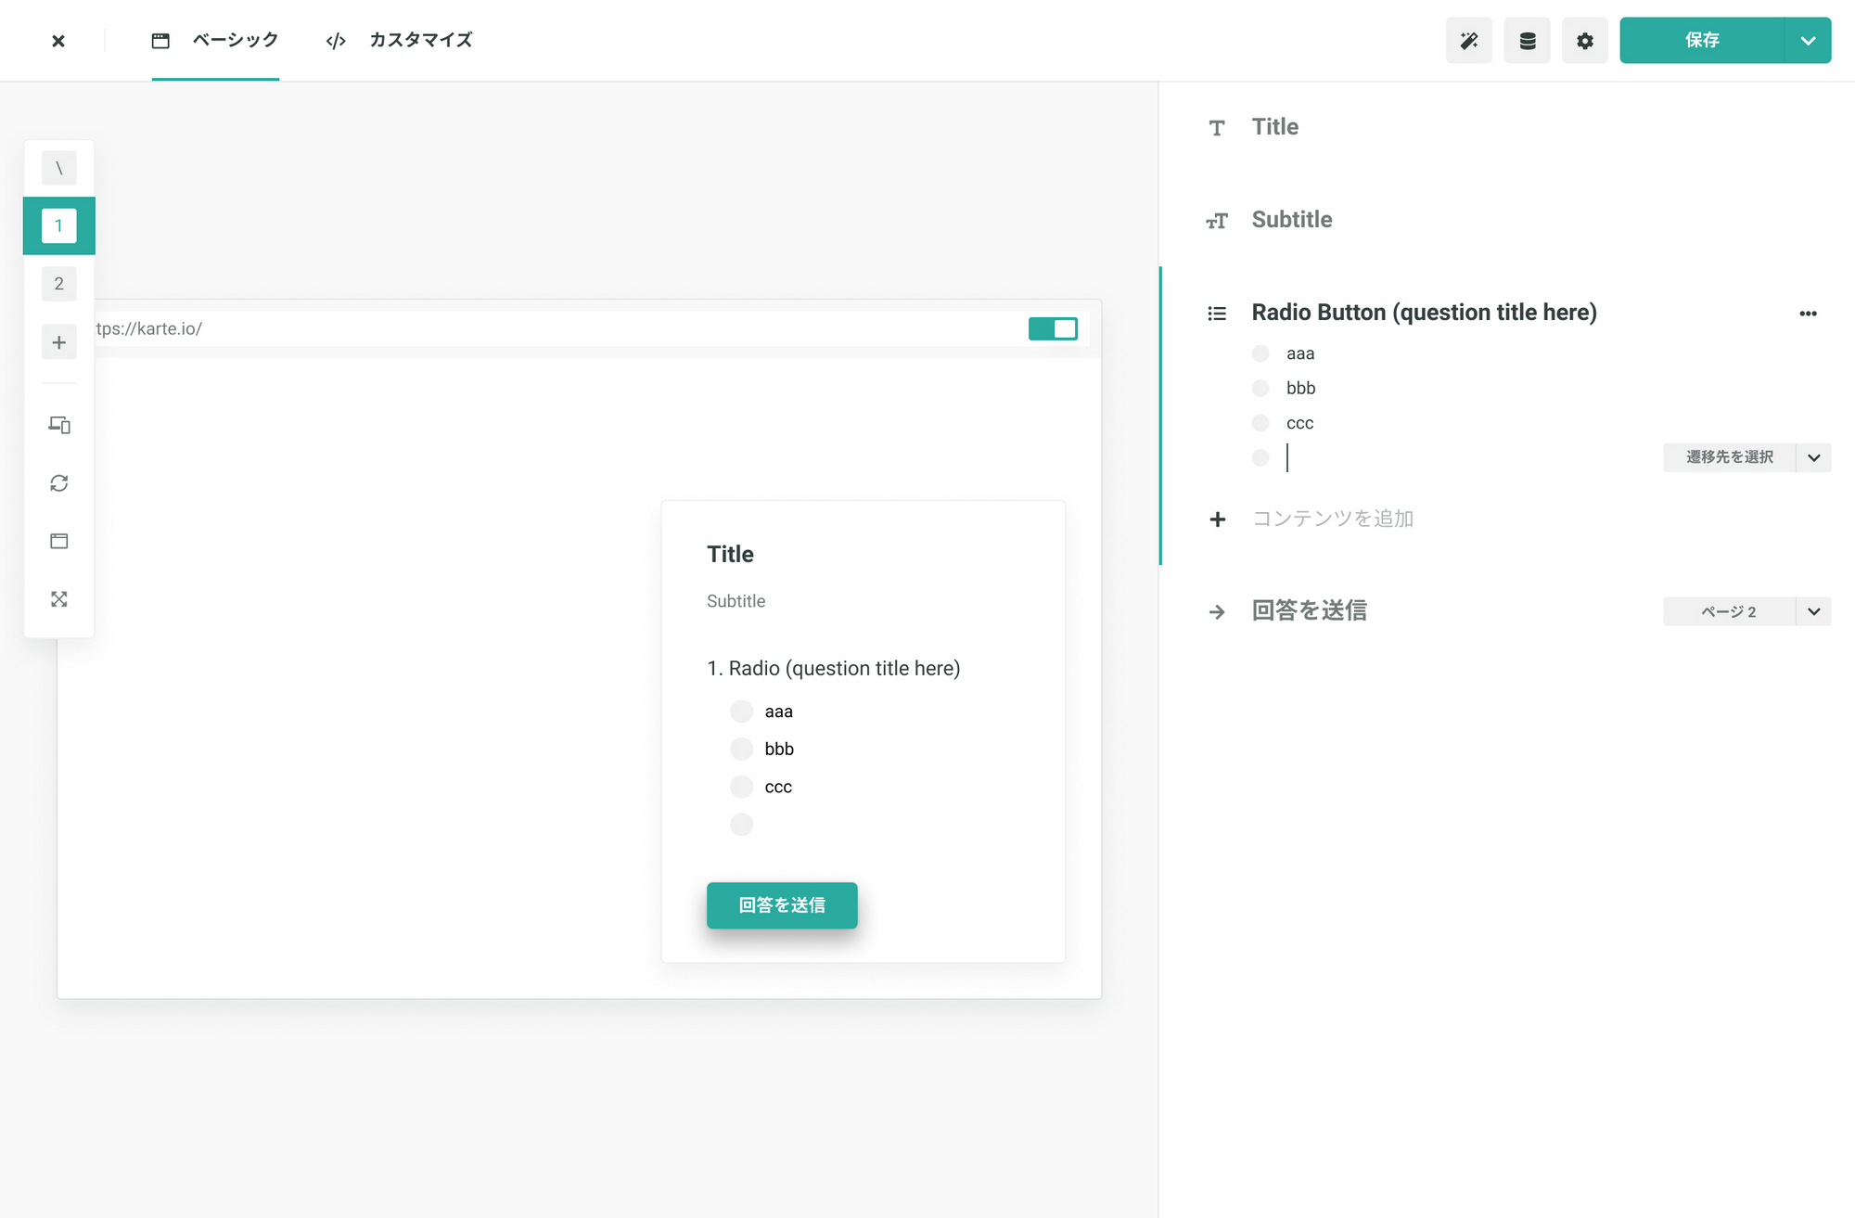Image resolution: width=1855 pixels, height=1218 pixels.
Task: Open the Radio Button more options menu
Action: [x=1808, y=314]
